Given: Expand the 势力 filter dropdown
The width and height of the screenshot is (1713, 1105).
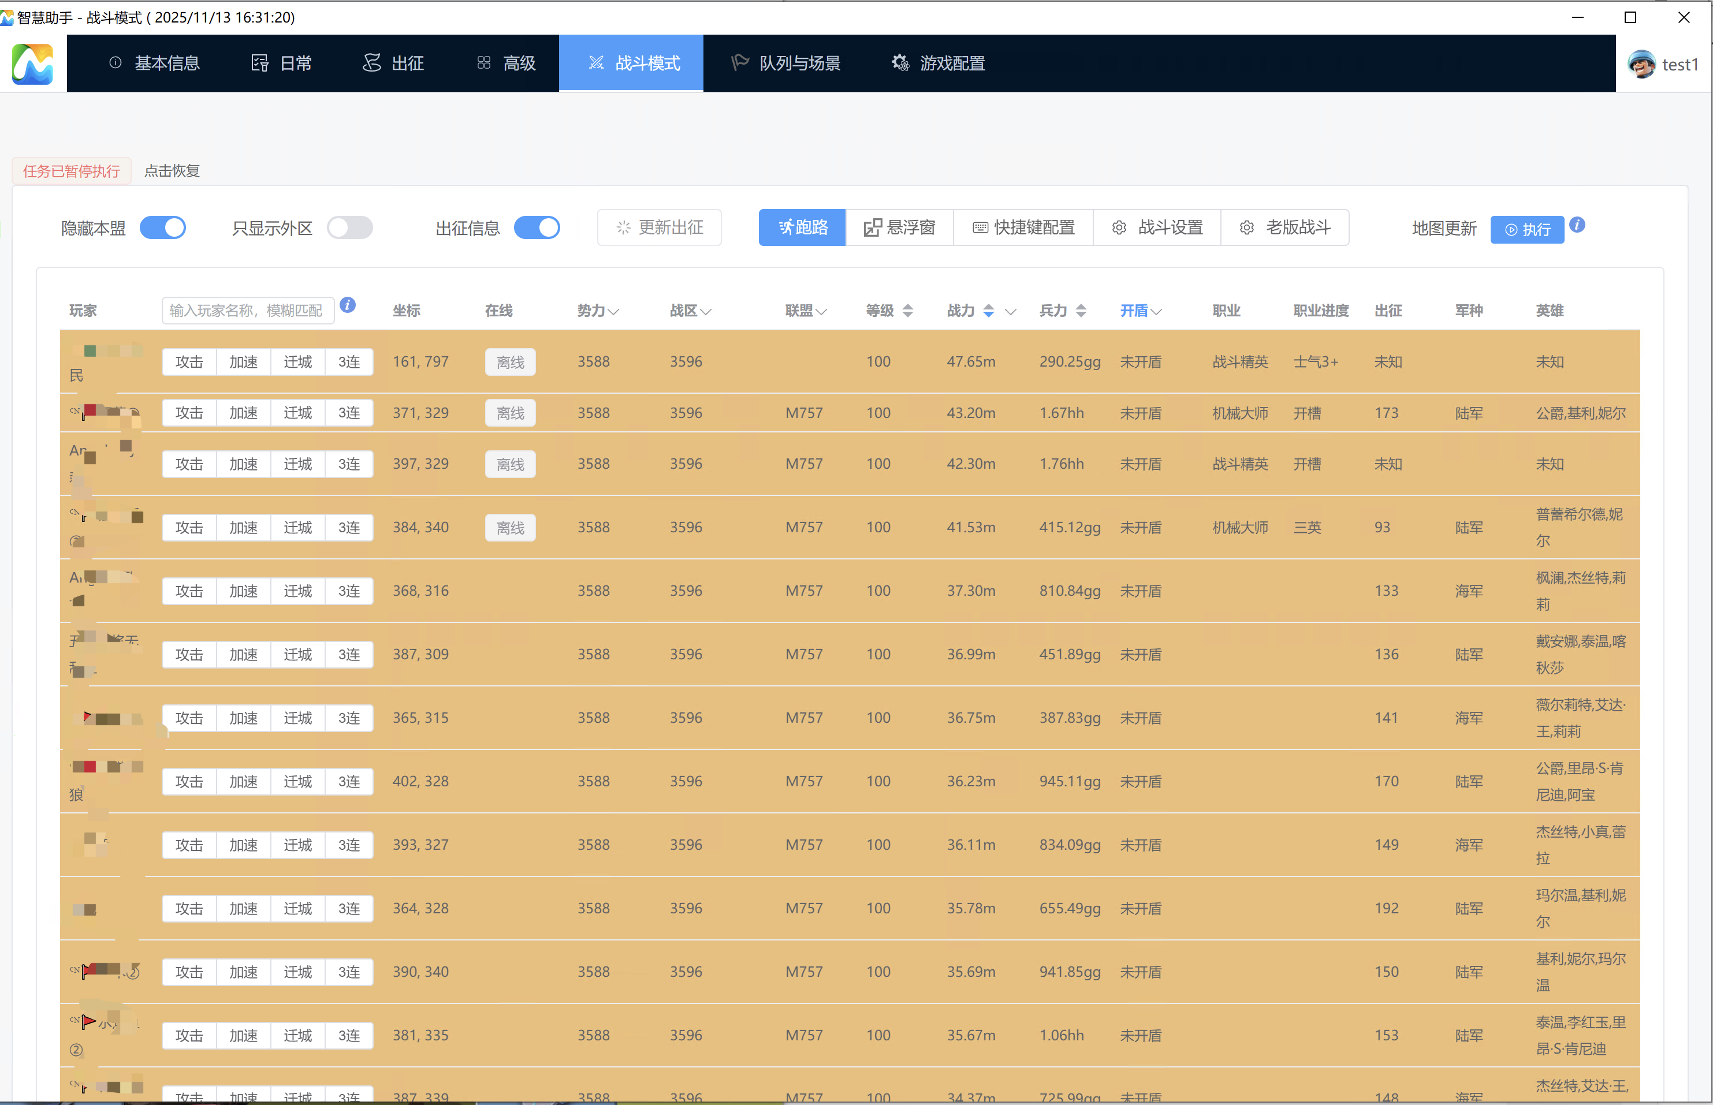Looking at the screenshot, I should [x=613, y=311].
